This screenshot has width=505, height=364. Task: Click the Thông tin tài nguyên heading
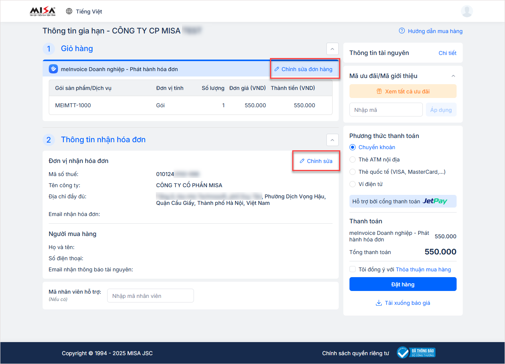pyautogui.click(x=379, y=53)
